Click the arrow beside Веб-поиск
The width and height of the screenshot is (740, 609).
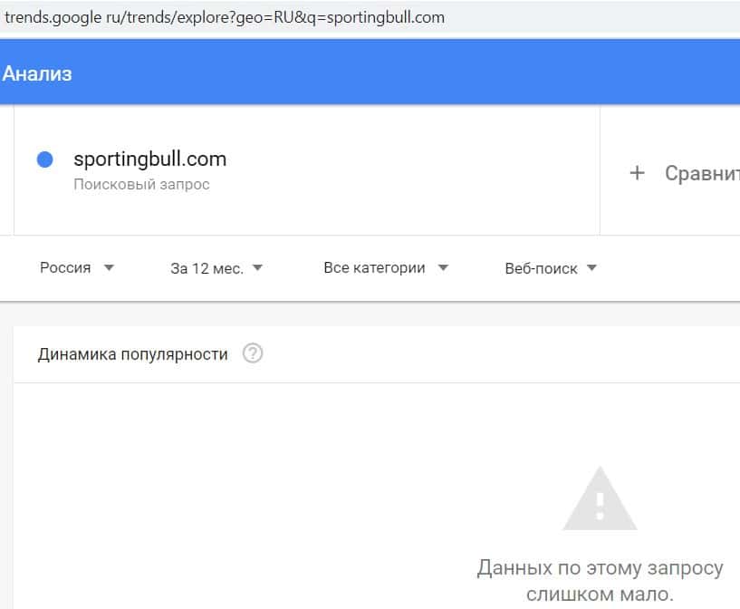pyautogui.click(x=591, y=268)
